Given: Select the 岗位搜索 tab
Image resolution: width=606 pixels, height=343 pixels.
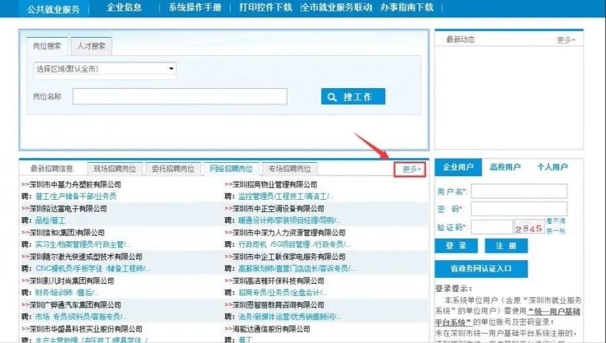Looking at the screenshot, I should [47, 46].
